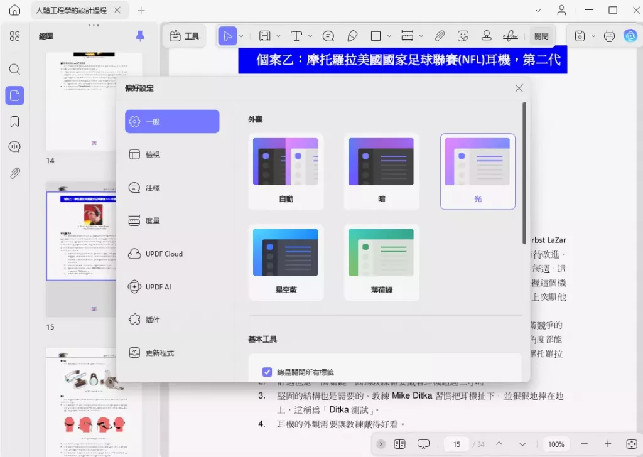The width and height of the screenshot is (643, 457).
Task: Open the search panel in left sidebar
Action: [x=14, y=69]
